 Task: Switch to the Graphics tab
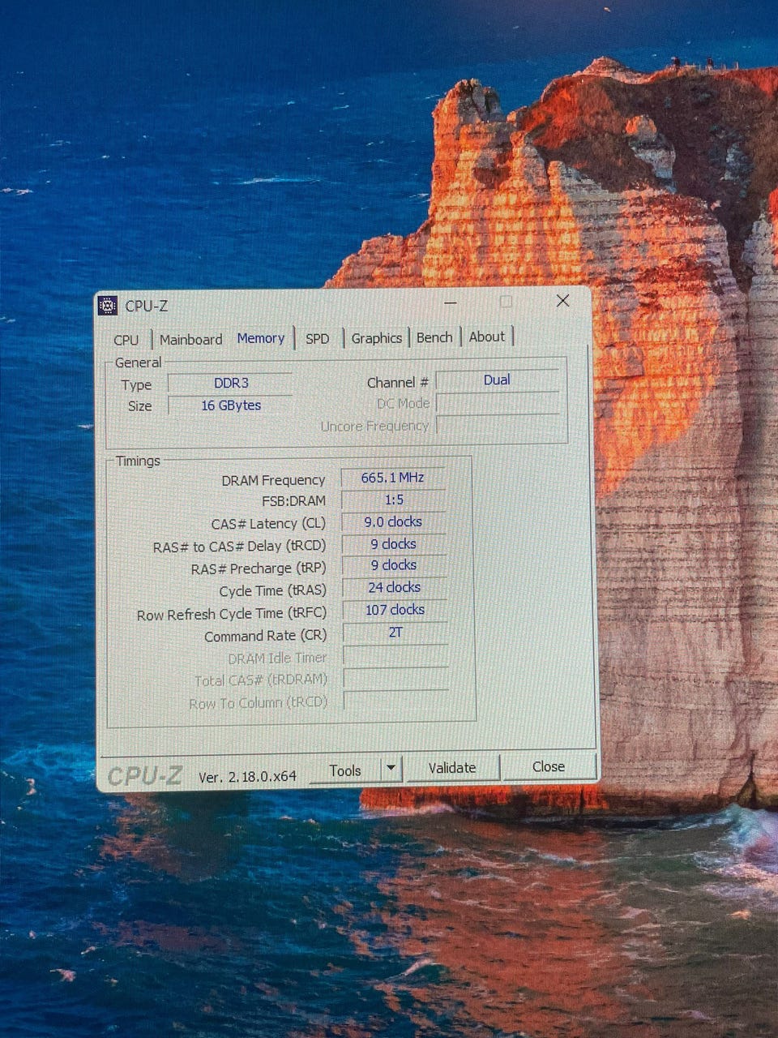coord(377,337)
